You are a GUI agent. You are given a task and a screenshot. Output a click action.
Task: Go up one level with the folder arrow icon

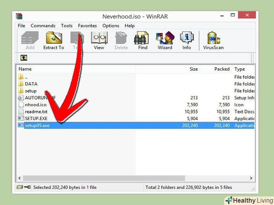point(24,58)
